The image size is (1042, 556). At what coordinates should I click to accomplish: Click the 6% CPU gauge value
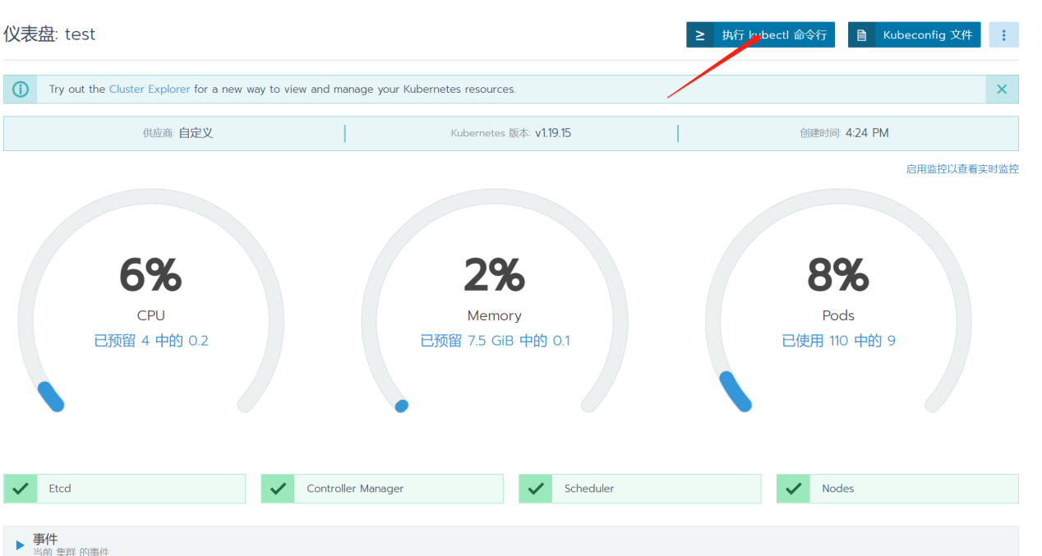point(150,275)
